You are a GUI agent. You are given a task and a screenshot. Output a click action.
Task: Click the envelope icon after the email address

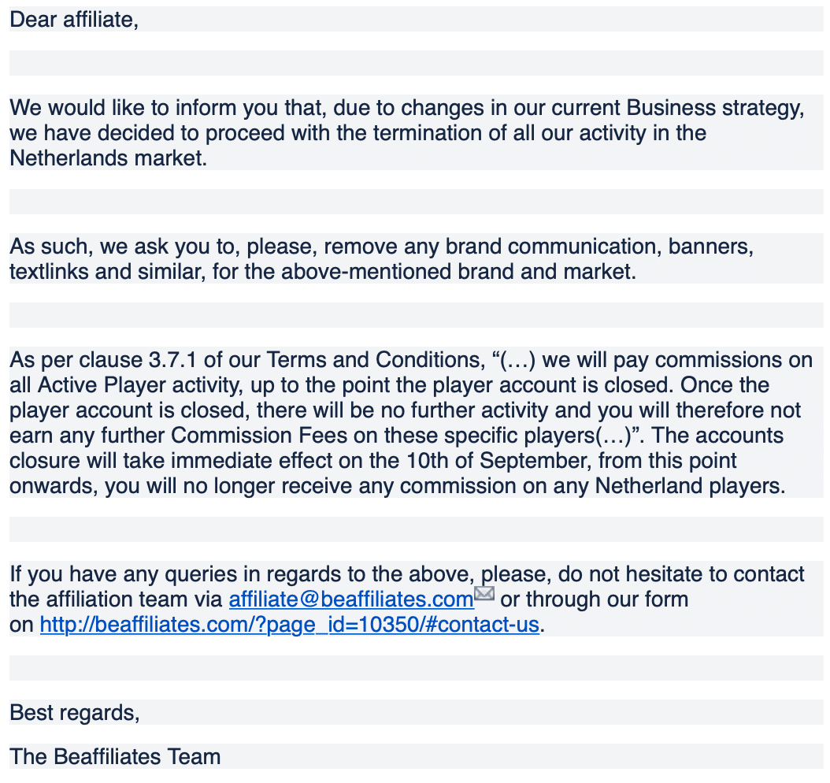[484, 593]
